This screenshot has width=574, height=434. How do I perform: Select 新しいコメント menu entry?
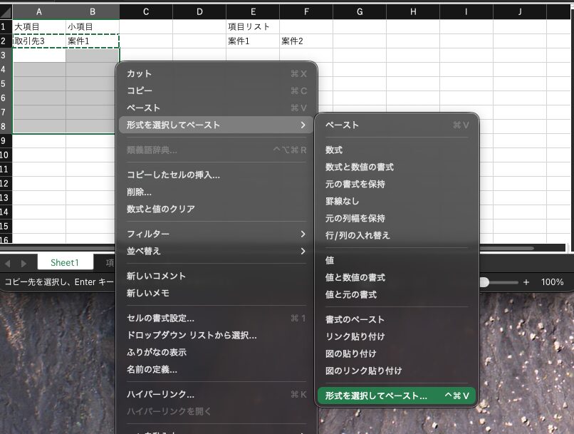click(156, 277)
